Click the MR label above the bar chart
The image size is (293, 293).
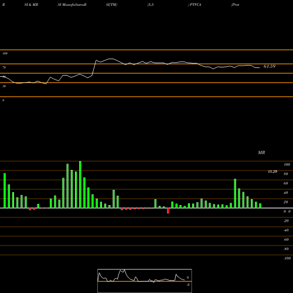coord(261,152)
